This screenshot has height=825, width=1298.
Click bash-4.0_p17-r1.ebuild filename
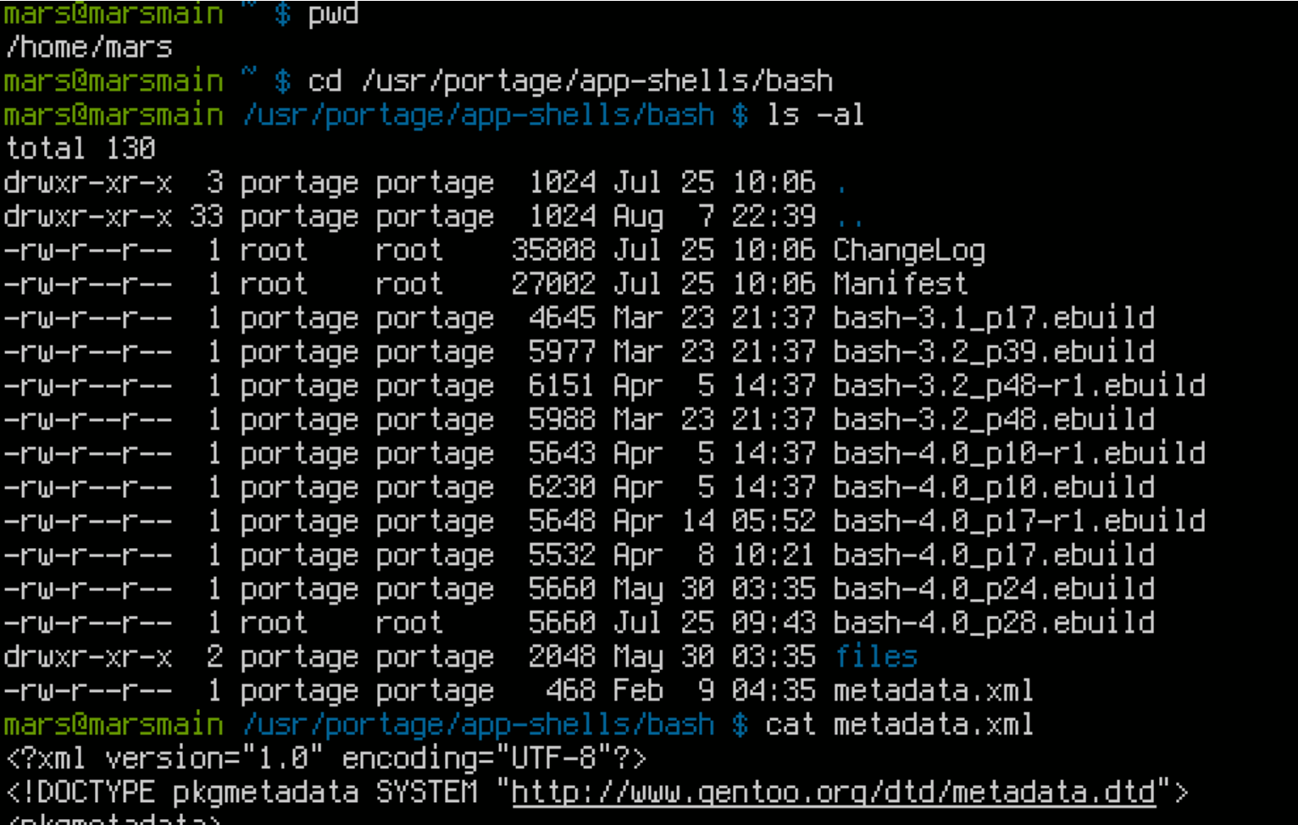(1018, 522)
